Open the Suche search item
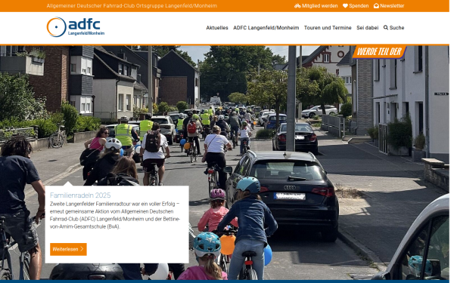 (x=393, y=28)
